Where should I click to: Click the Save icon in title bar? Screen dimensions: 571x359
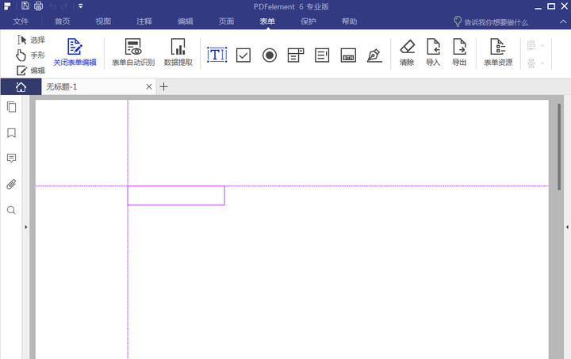point(25,6)
